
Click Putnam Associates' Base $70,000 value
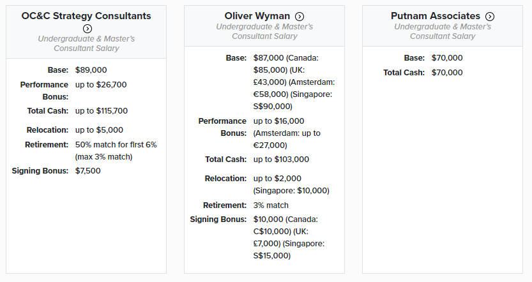(447, 58)
